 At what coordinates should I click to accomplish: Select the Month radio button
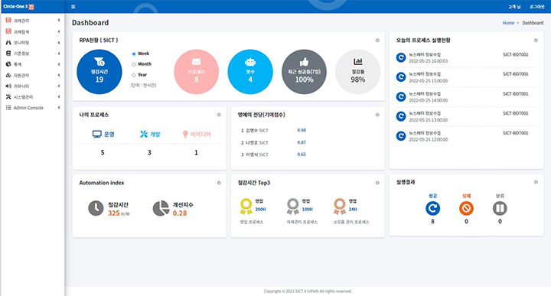click(134, 64)
